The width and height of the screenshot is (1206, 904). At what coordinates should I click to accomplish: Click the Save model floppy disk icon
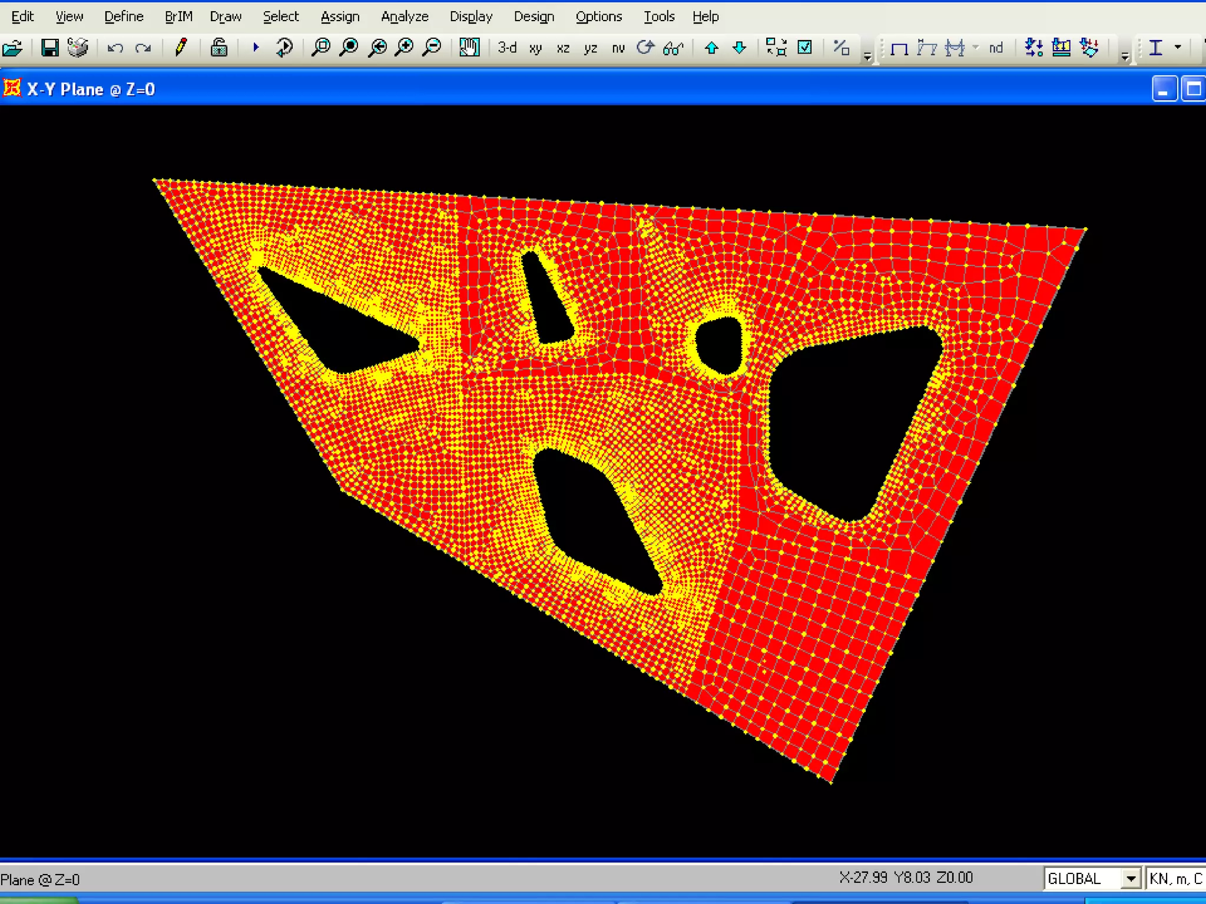[49, 48]
